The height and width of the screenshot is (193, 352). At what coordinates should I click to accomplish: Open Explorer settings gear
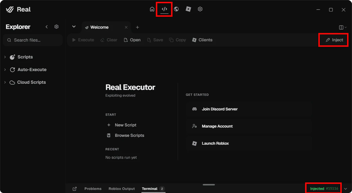[56, 27]
